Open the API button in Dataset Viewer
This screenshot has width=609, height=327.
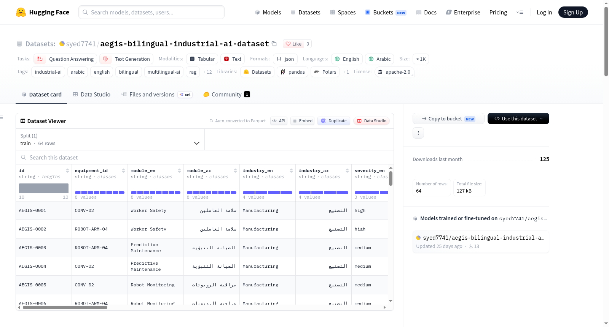coord(279,121)
